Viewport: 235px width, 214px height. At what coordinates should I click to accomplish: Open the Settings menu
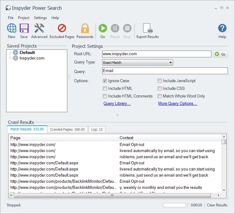click(40, 18)
